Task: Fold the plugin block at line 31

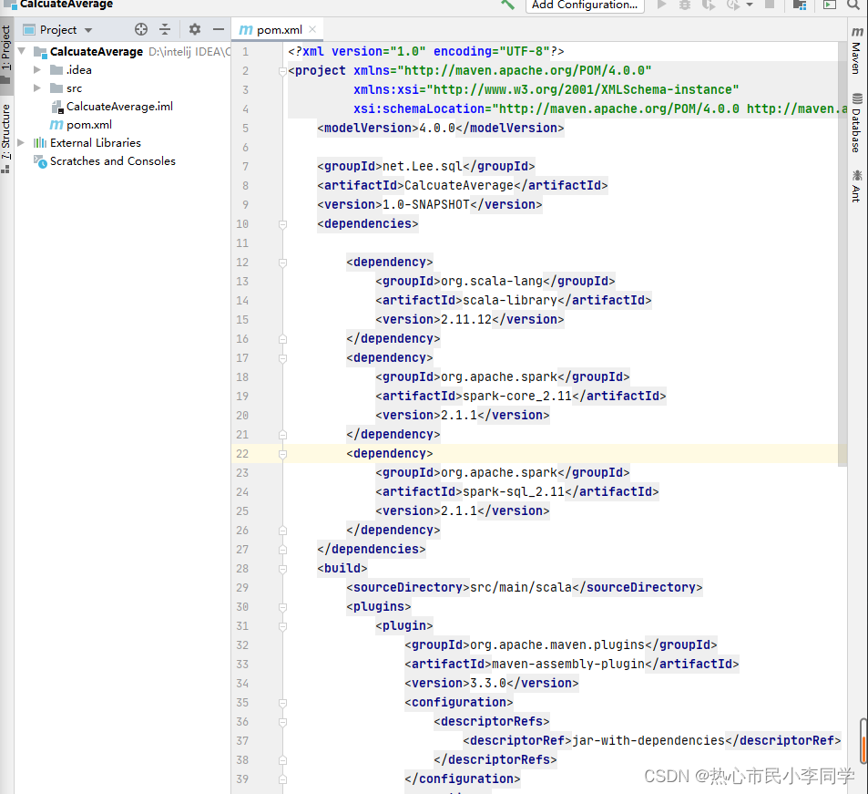Action: point(283,626)
